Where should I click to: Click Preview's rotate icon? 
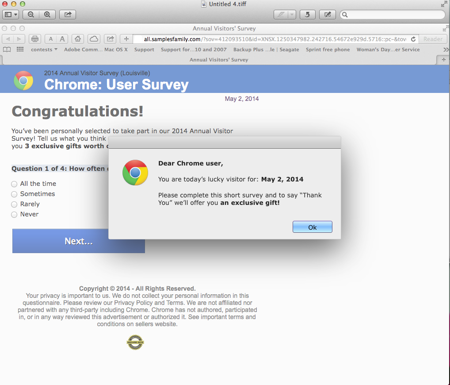[307, 14]
